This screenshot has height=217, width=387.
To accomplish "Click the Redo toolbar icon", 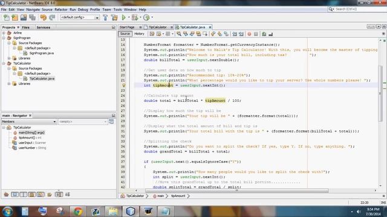I will coord(52,17).
